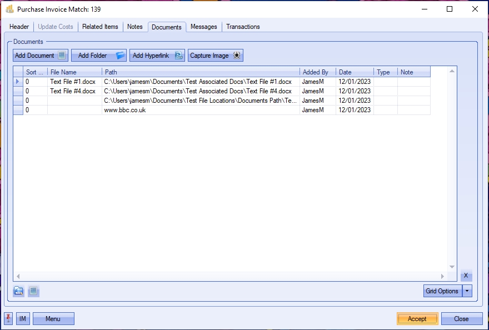The width and height of the screenshot is (489, 330).
Task: Select the row selector for Text File #1.docx
Action: 18,82
